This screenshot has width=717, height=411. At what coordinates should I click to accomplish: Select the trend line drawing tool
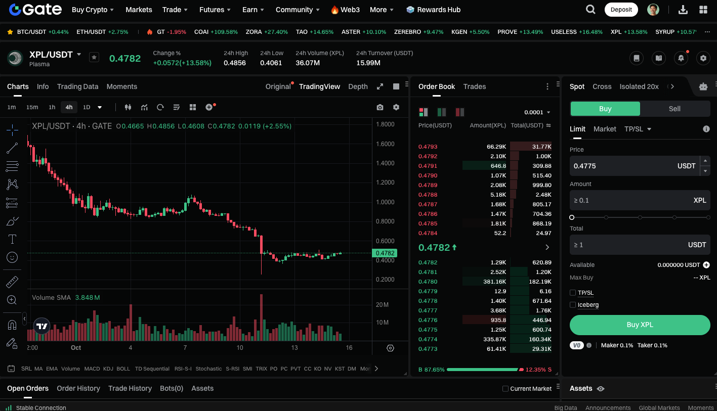(x=12, y=148)
